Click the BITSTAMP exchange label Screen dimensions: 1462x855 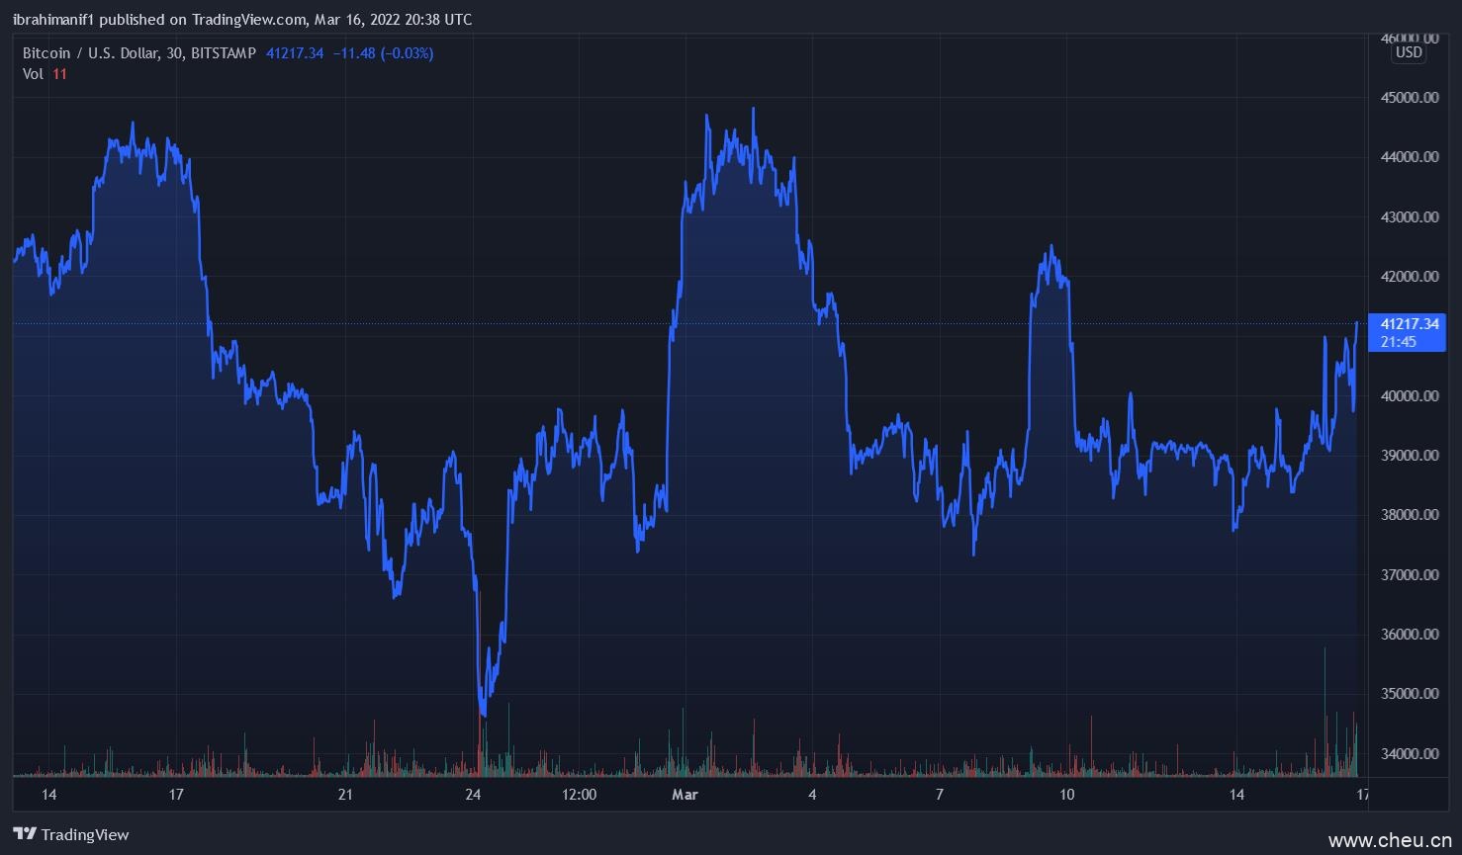(224, 53)
